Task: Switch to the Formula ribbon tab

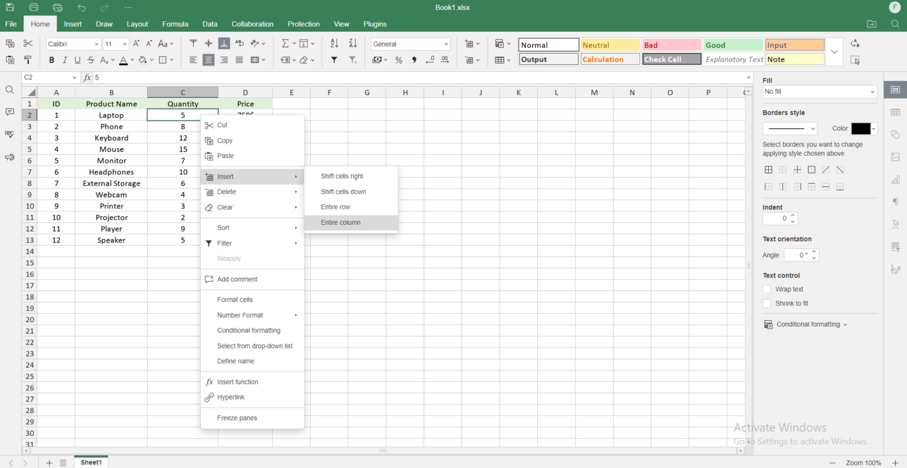Action: [175, 24]
